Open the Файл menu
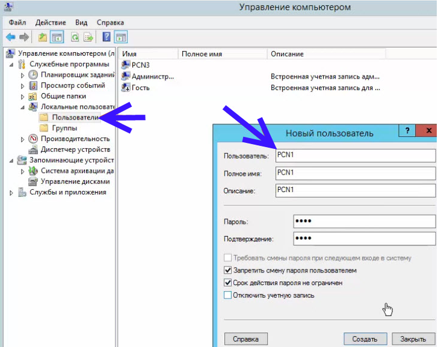The height and width of the screenshot is (347, 438). [17, 22]
